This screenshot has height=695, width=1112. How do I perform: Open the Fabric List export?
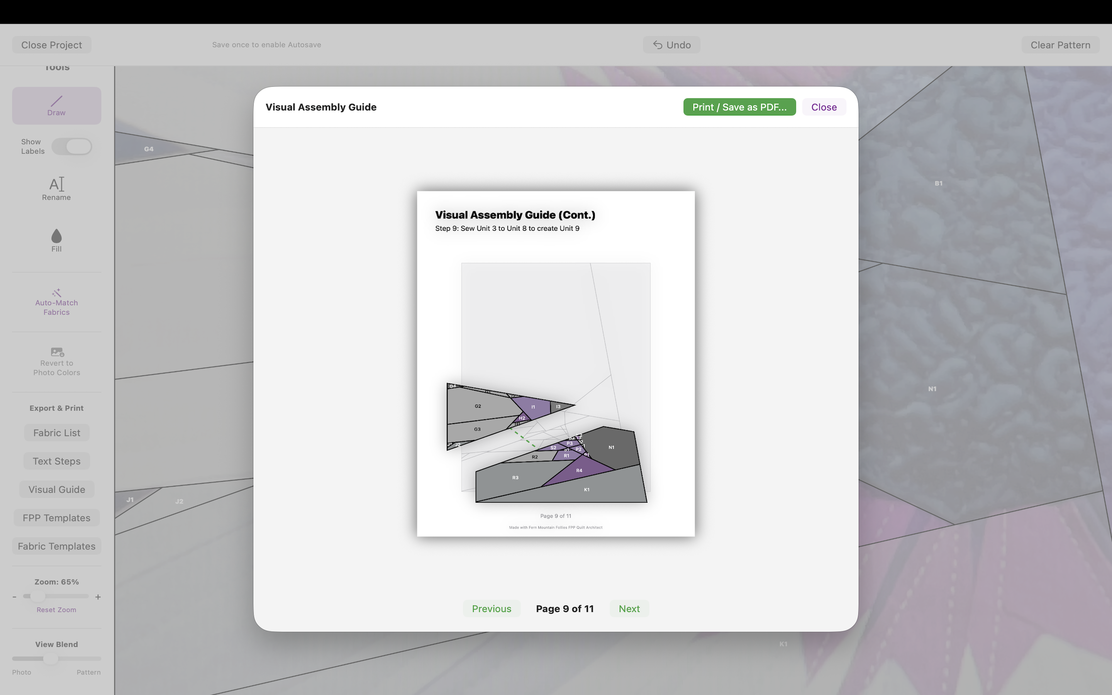point(56,432)
